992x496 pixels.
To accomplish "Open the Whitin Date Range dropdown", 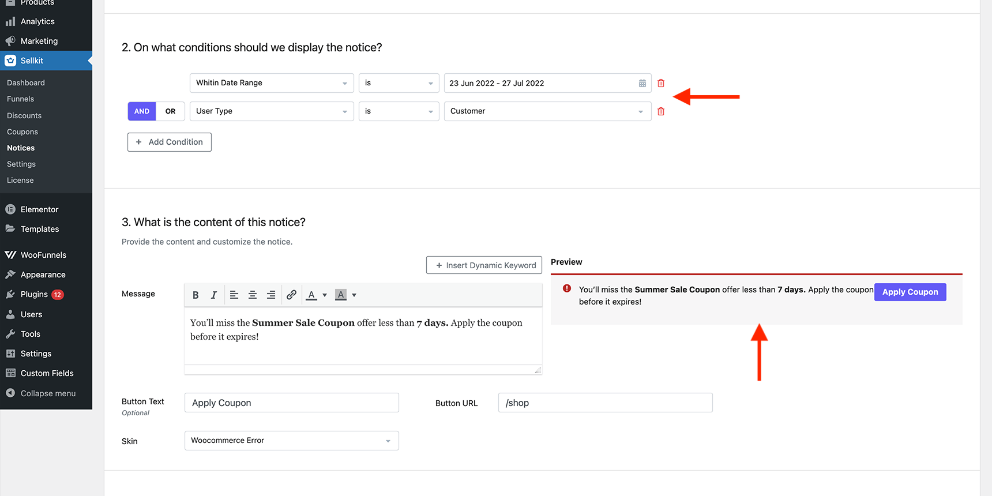I will tap(272, 83).
